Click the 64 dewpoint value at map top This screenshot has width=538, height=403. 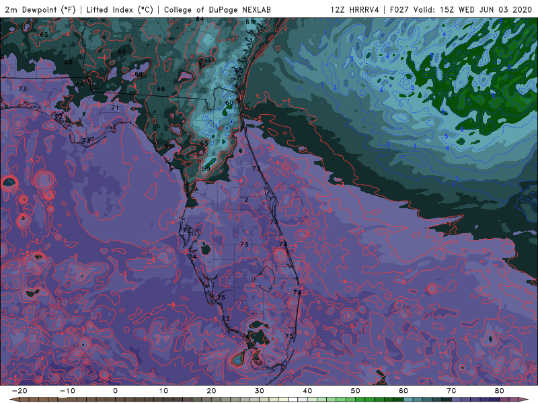tap(200, 19)
